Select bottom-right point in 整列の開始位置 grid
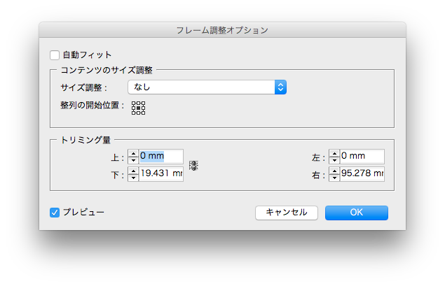Screen dimensions: 445x286 coord(143,113)
